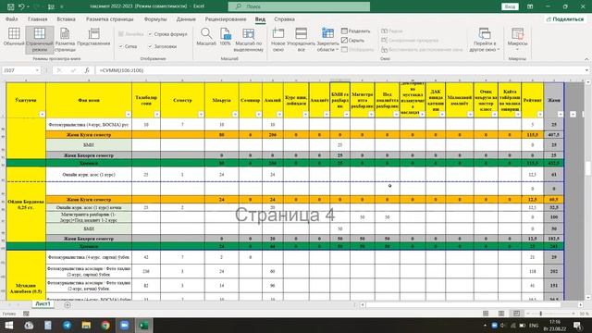This screenshot has width=592, height=333.
Task: Toggle Заголовки headings checkbox
Action: click(x=163, y=46)
